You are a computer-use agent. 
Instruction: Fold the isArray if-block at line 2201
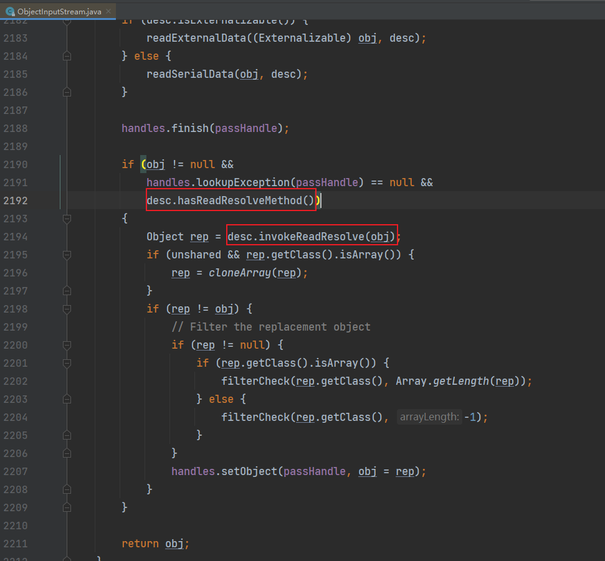pos(67,363)
